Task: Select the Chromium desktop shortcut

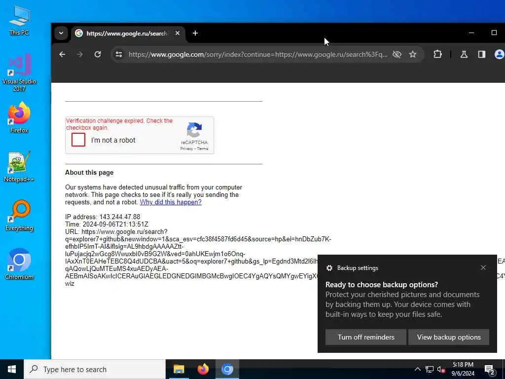Action: click(19, 265)
